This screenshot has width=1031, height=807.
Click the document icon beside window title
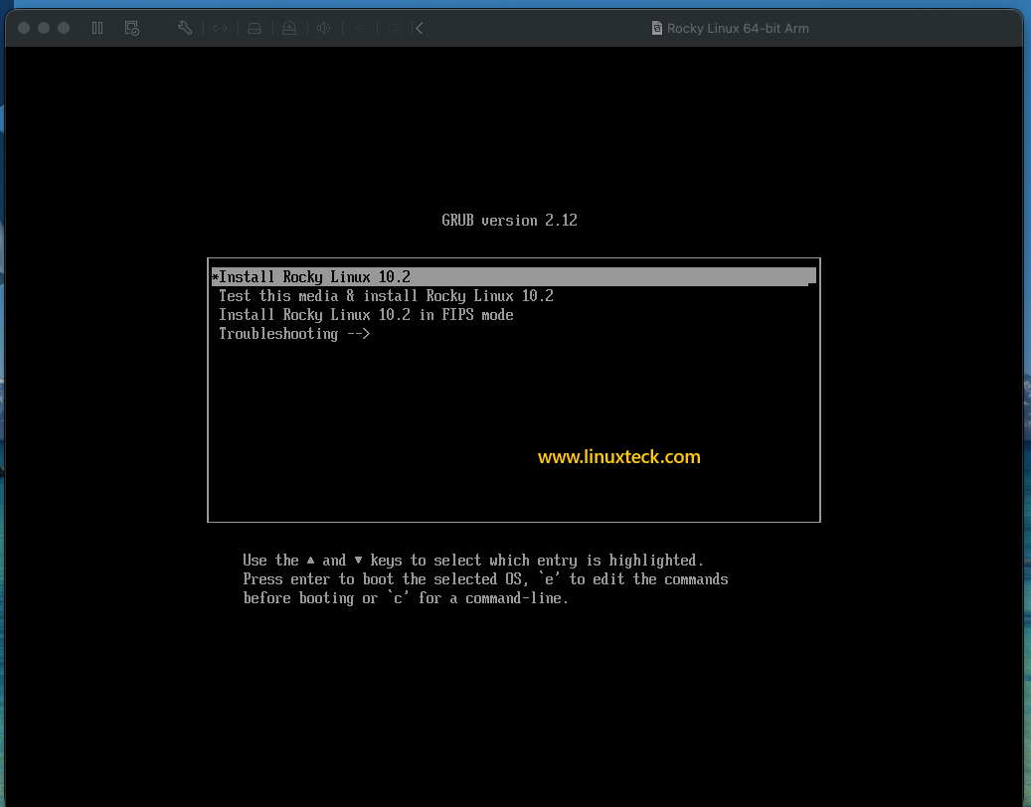pyautogui.click(x=657, y=28)
